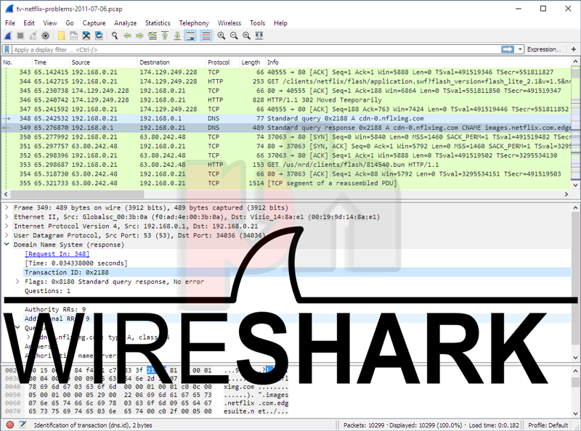Viewport: 581px width, 431px height.
Task: Sort by the Time column header
Action: [x=51, y=62]
